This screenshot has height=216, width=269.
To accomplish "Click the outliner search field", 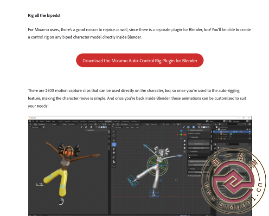I will point(231,124).
